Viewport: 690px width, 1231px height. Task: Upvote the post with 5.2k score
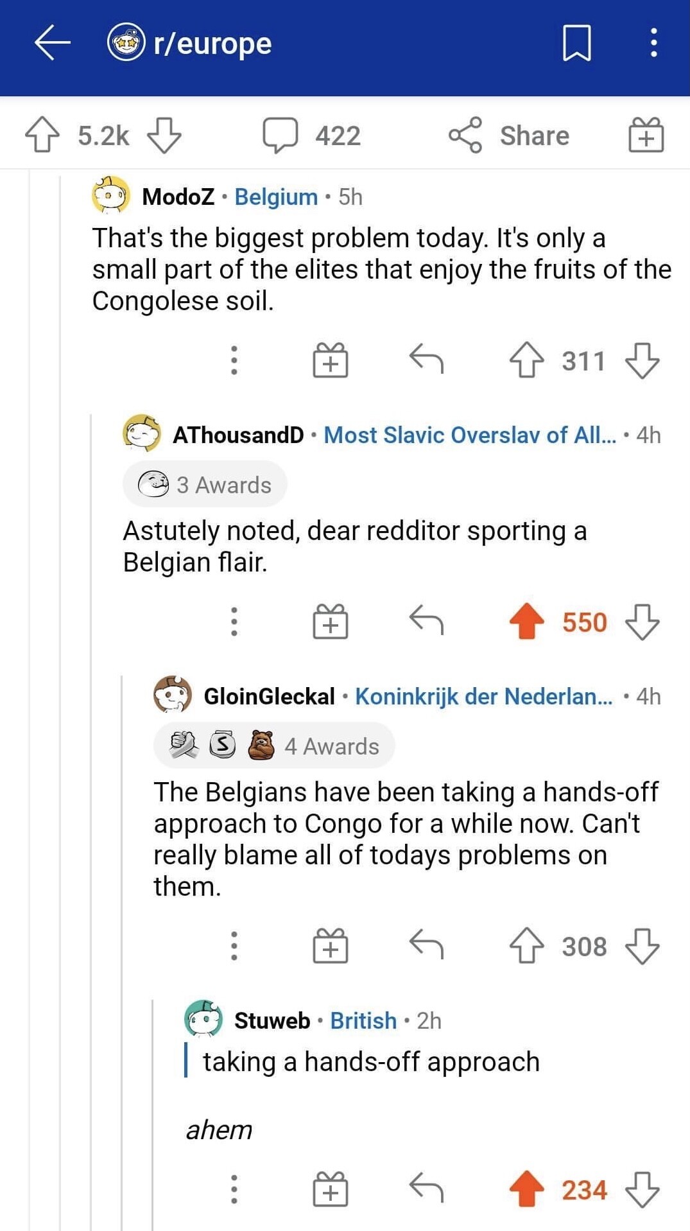point(42,135)
